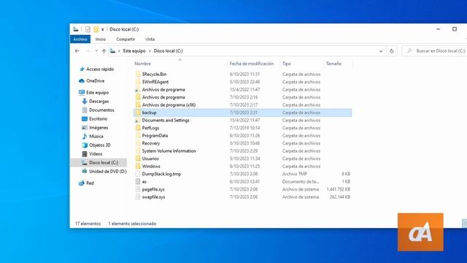
Task: Select Documents and Settings shortcut icon
Action: point(137,120)
